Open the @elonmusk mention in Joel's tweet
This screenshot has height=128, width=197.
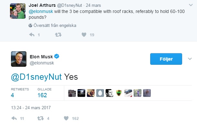(41, 11)
